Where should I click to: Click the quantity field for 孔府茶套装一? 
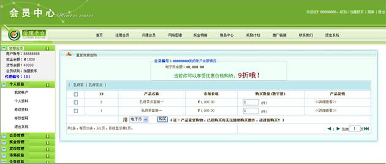coord(251,111)
